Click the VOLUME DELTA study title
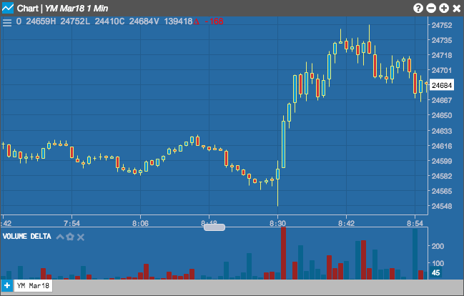Screen dimensions: 464x296 point(27,236)
